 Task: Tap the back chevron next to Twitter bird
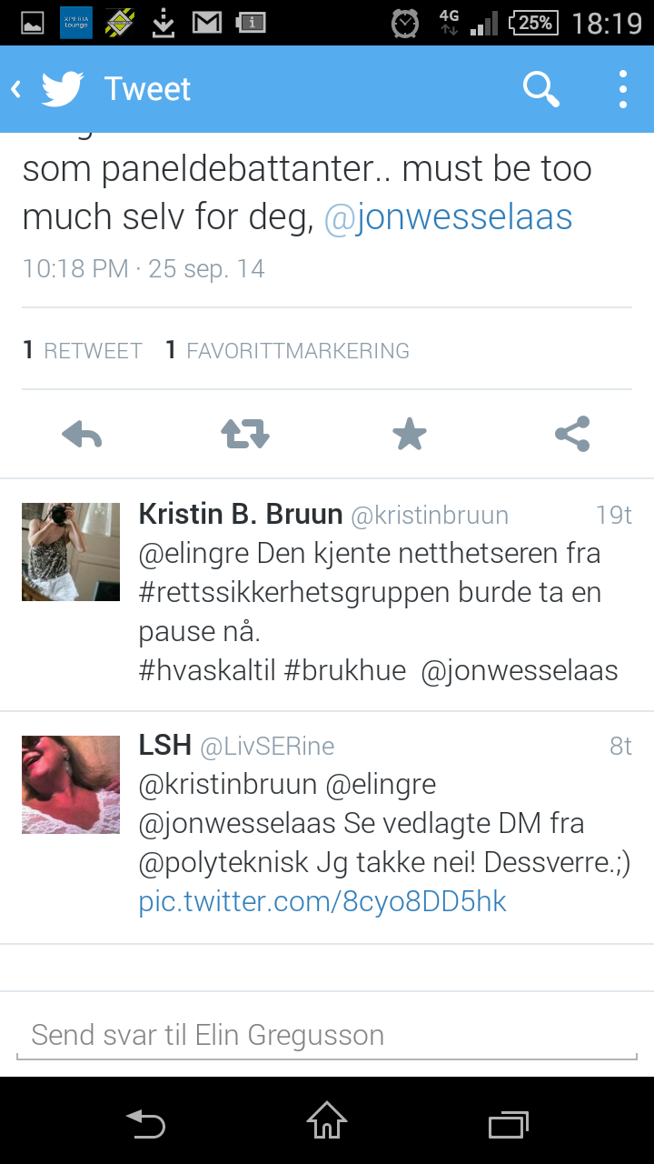click(15, 89)
